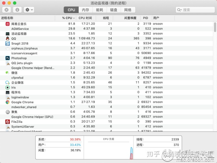217x163 pixels.
Task: Click the 系统 30.38% statistic
Action: coord(59,139)
